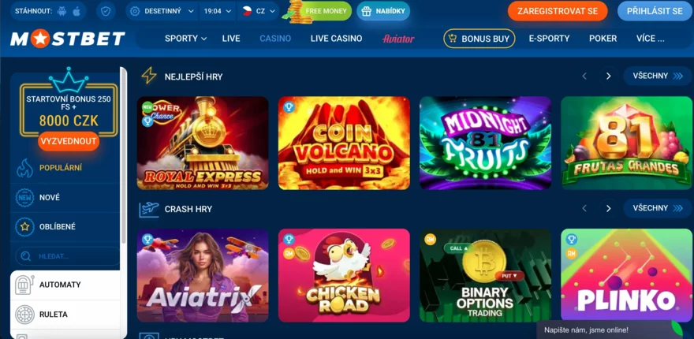Download the iOS app via Apple icon
This screenshot has width=694, height=339.
point(76,11)
